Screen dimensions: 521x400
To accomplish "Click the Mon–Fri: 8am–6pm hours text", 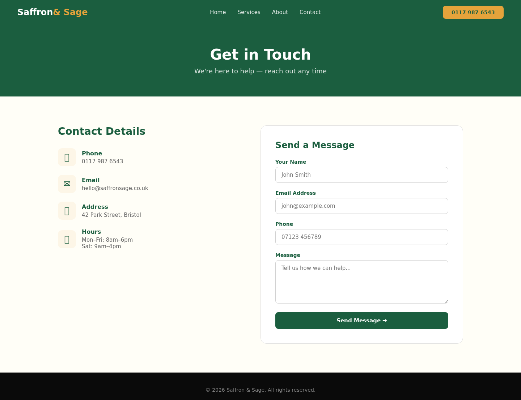I will click(x=107, y=240).
